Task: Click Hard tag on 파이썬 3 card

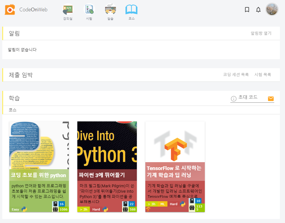Action: pyautogui.click(x=96, y=209)
